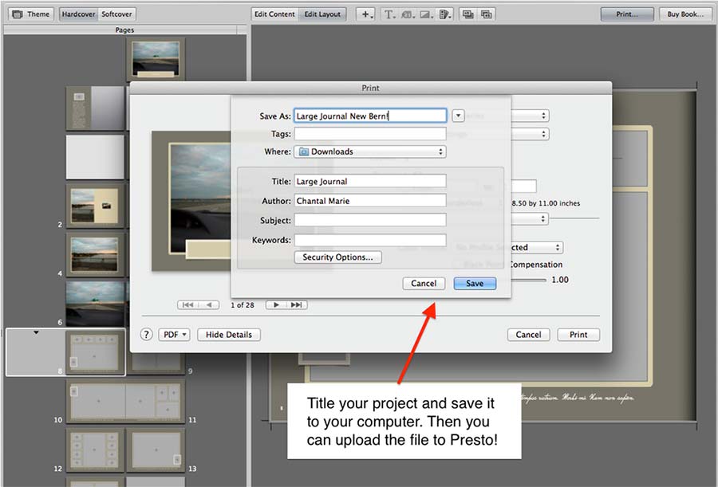Image resolution: width=718 pixels, height=487 pixels.
Task: Open the add (+) element menu
Action: pyautogui.click(x=366, y=14)
